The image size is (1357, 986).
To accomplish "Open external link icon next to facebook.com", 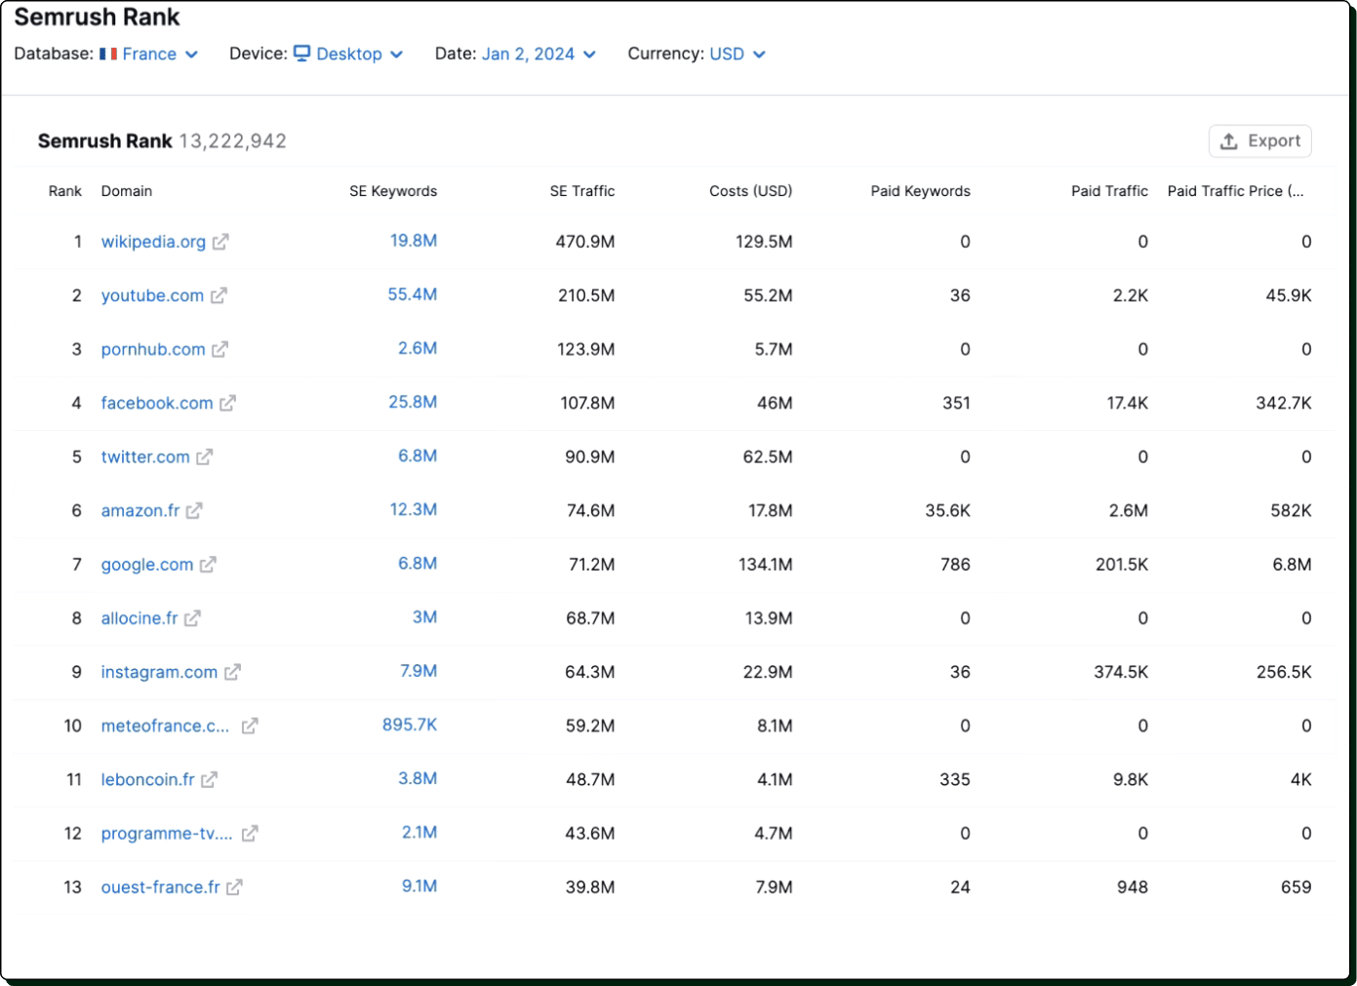I will pyautogui.click(x=227, y=403).
